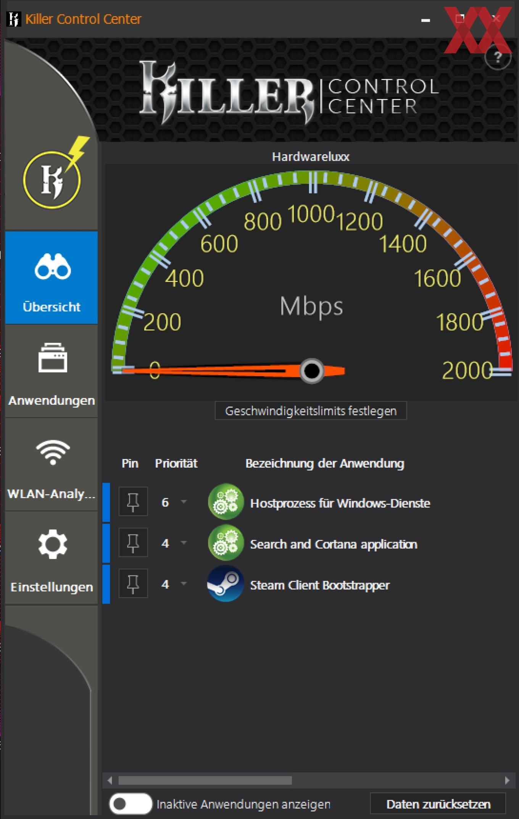Click the Search and Cortana gears icon
The width and height of the screenshot is (519, 819).
[x=226, y=543]
